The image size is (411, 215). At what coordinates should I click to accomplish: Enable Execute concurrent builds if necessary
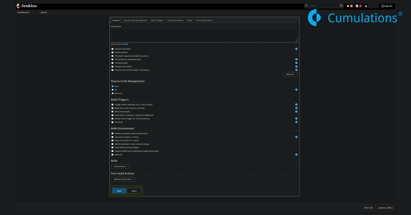[112, 70]
